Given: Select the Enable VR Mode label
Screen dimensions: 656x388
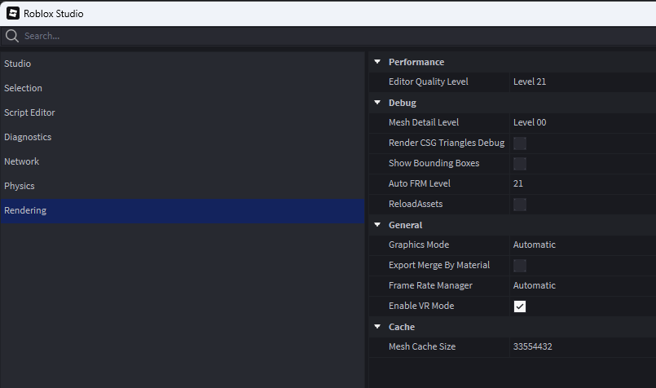Looking at the screenshot, I should click(x=421, y=306).
